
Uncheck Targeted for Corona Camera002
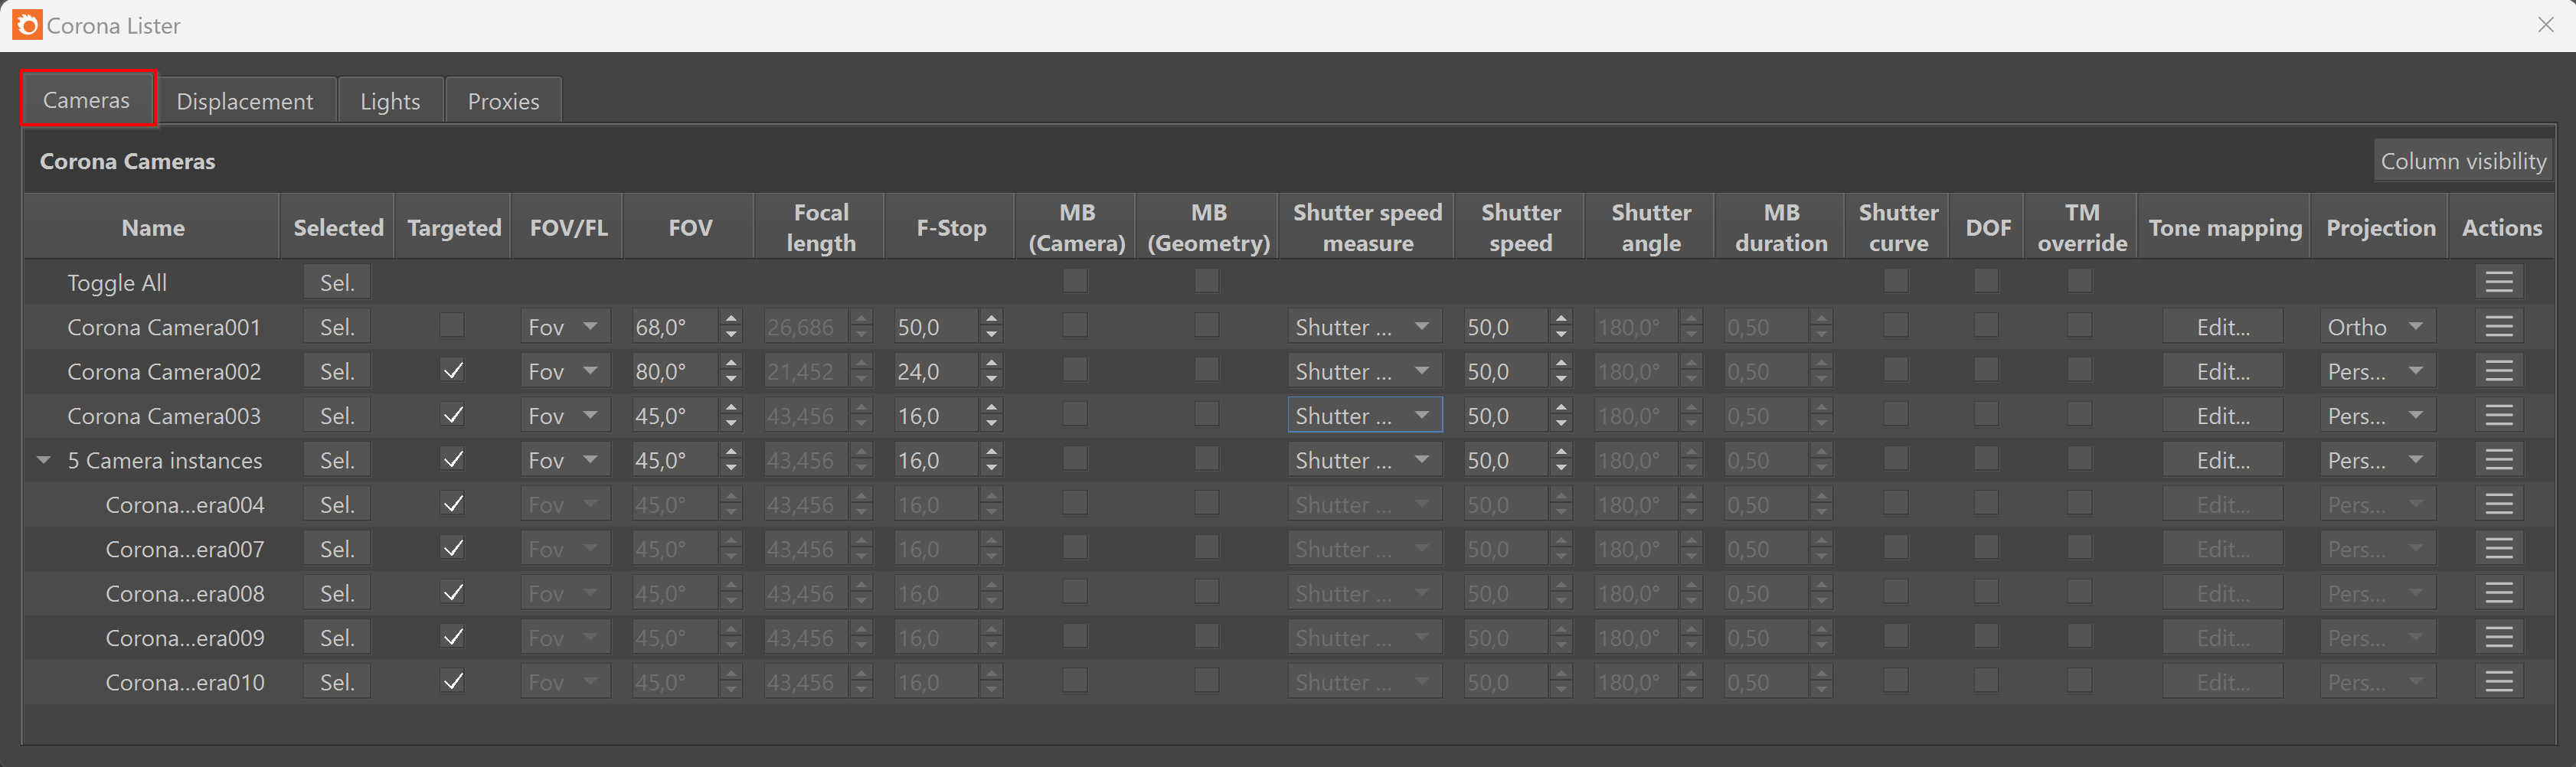pyautogui.click(x=452, y=370)
